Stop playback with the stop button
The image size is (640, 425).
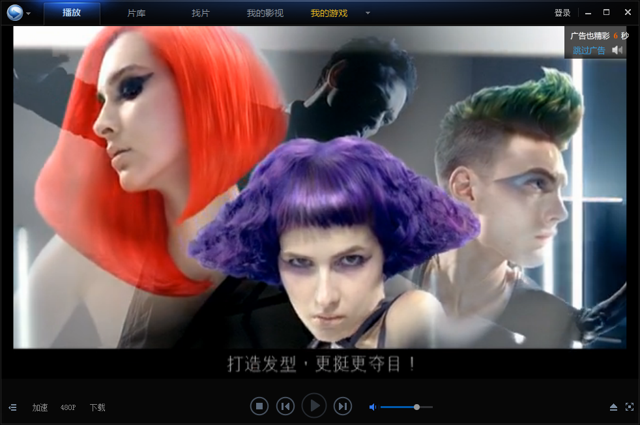point(259,406)
